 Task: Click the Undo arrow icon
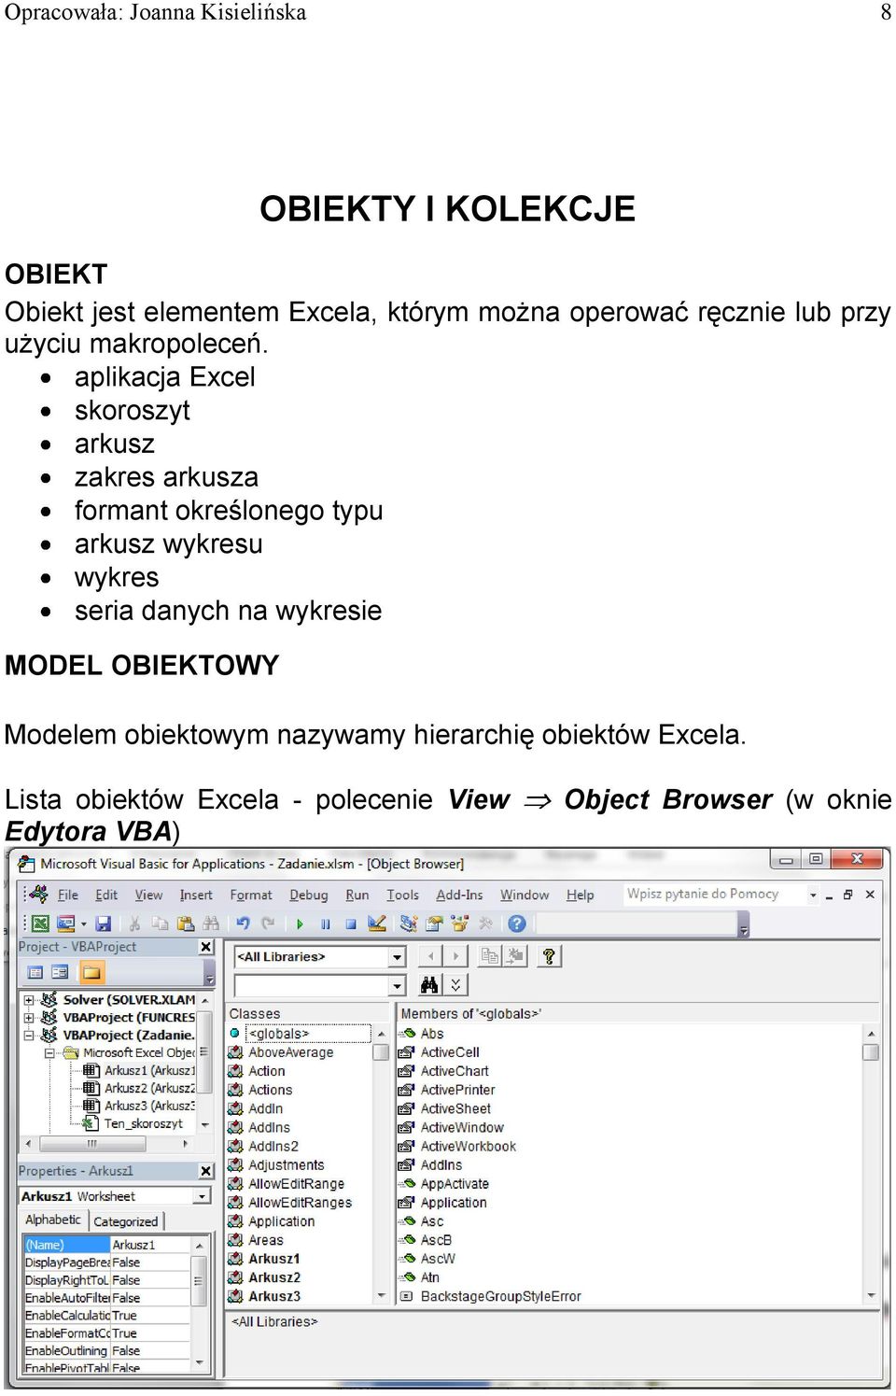click(243, 924)
